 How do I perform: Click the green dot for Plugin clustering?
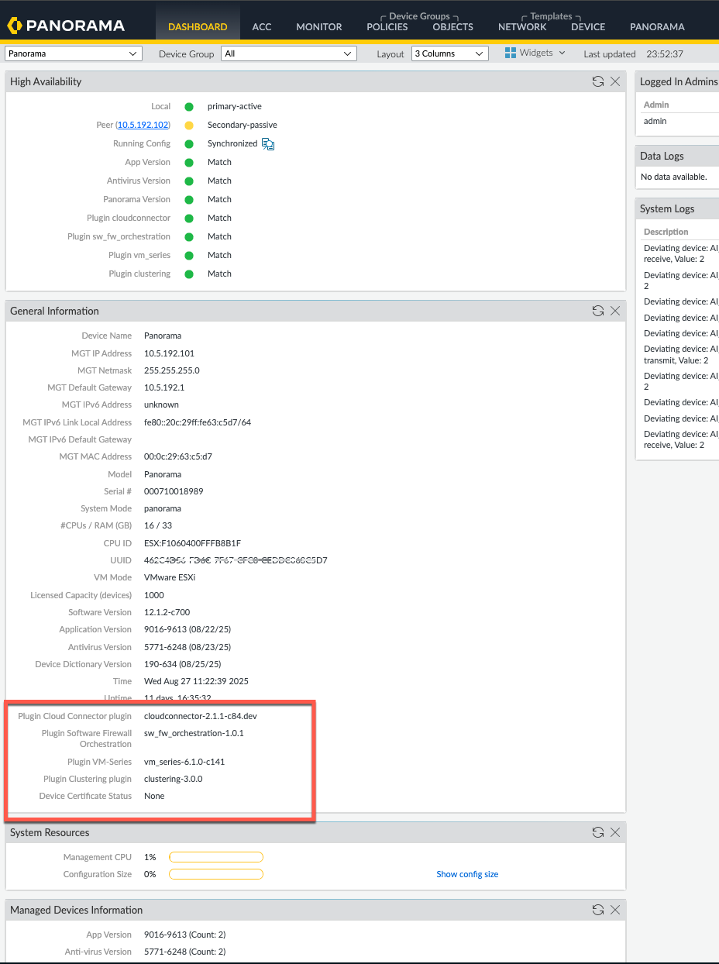click(189, 274)
